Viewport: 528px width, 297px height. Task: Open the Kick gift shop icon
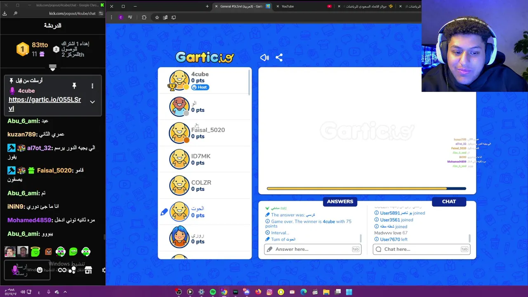coord(88,270)
